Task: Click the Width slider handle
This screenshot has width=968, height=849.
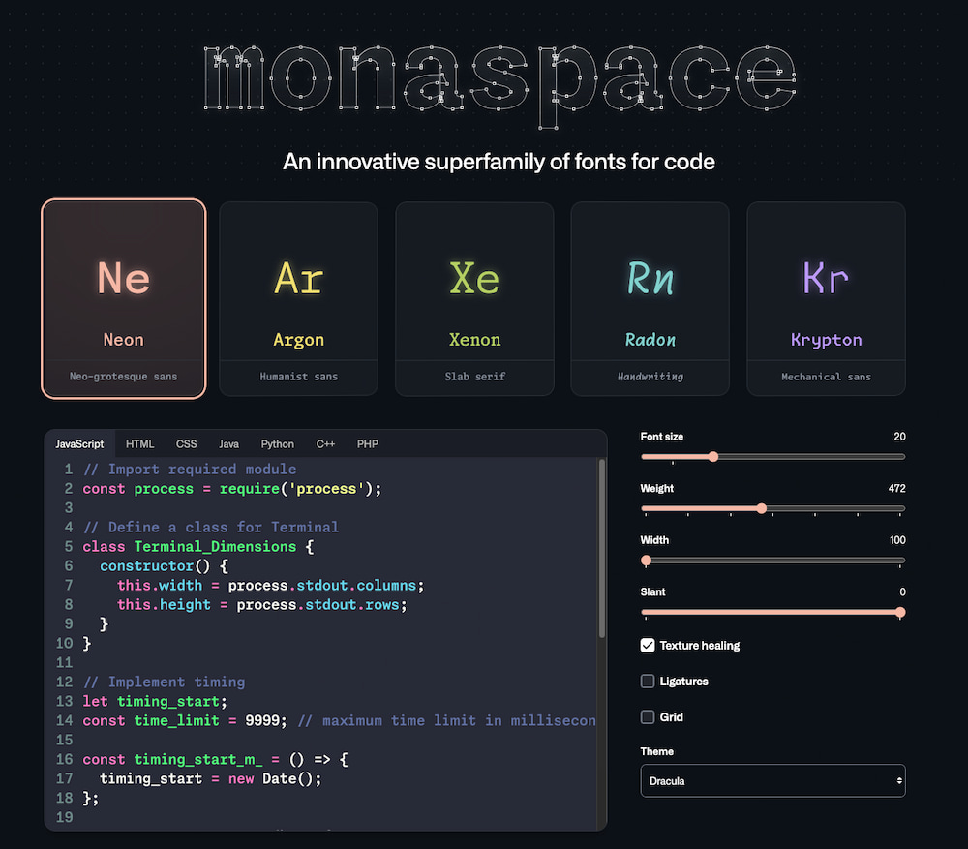Action: (x=647, y=561)
